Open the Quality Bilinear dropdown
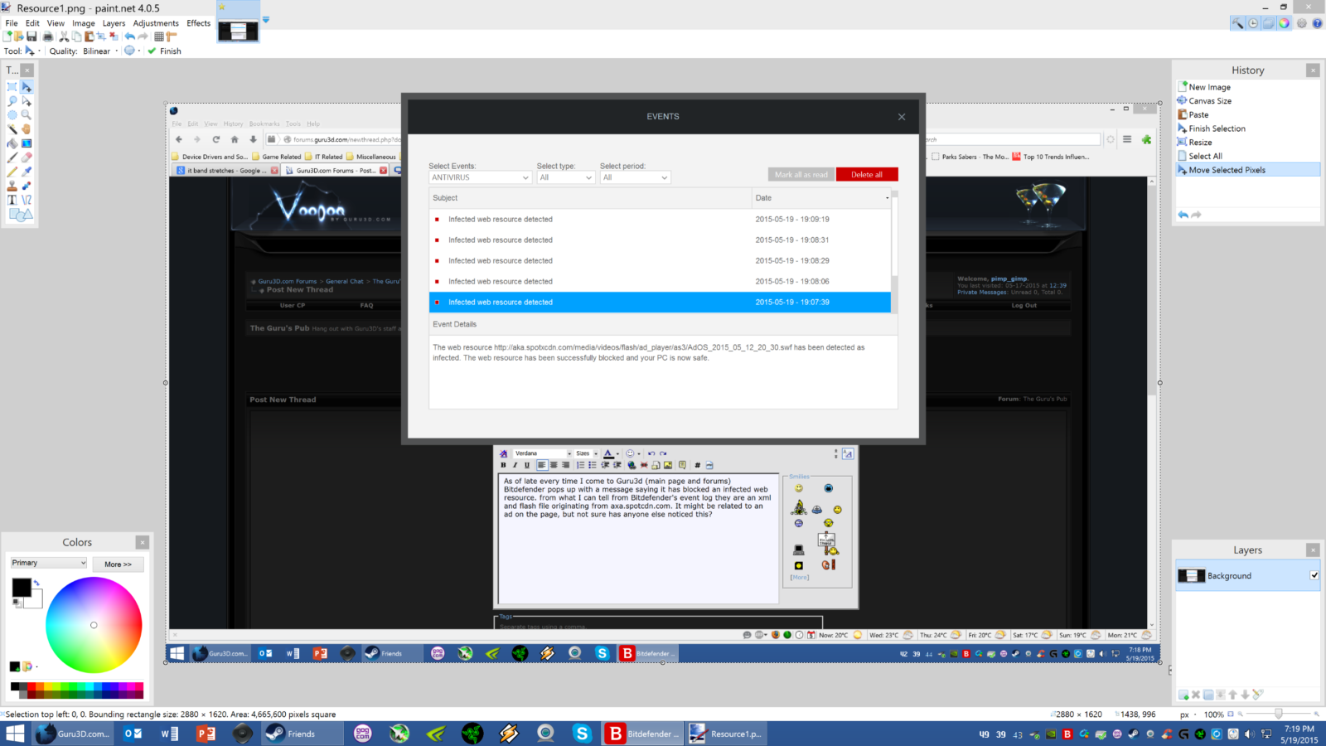1326x746 pixels. (x=99, y=51)
